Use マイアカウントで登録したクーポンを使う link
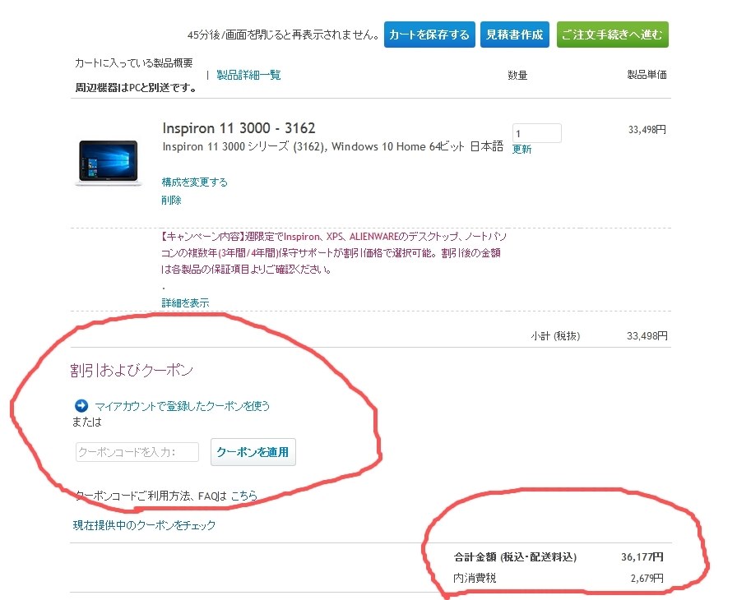The height and width of the screenshot is (600, 737). 183,406
